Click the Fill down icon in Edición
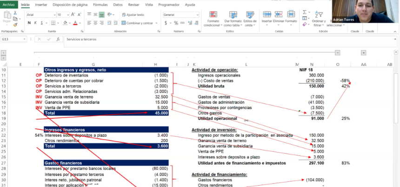 pyautogui.click(x=304, y=18)
